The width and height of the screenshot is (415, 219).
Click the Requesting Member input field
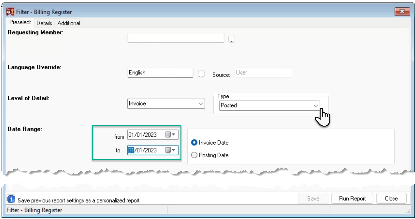tap(176, 38)
